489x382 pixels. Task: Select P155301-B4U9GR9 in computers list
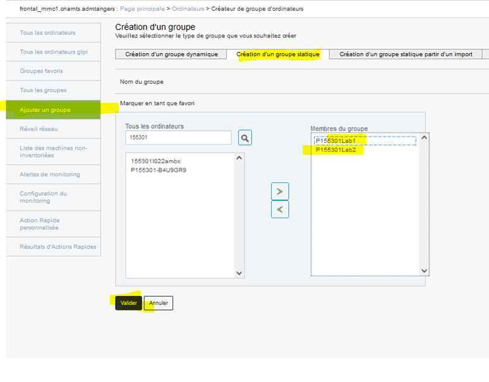pos(158,170)
